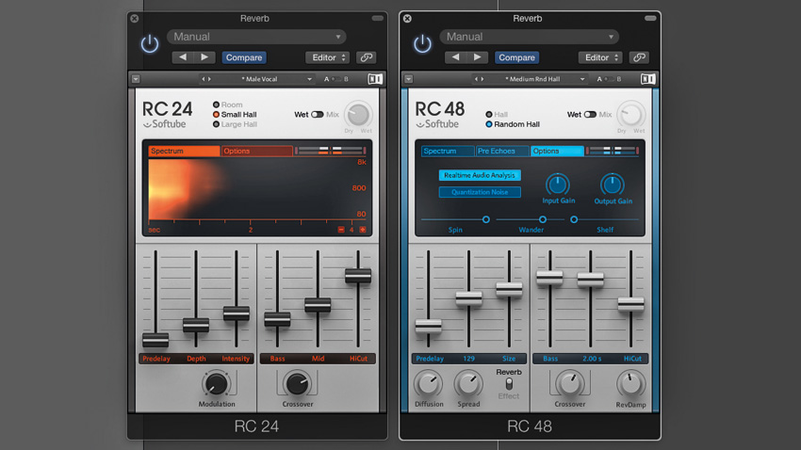Image resolution: width=801 pixels, height=450 pixels.
Task: Open the Editor view dropdown in RC 48 window
Action: click(x=600, y=57)
